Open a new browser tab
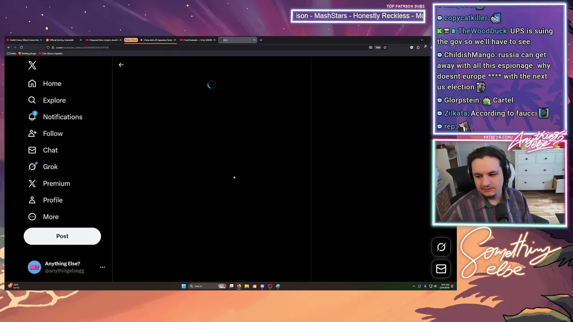The width and height of the screenshot is (573, 322). pos(261,40)
